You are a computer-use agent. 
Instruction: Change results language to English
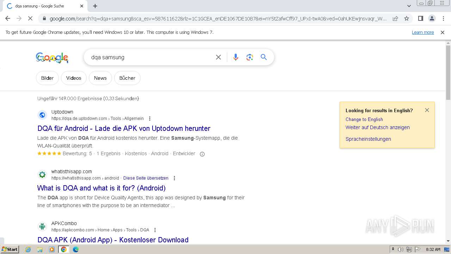364,119
